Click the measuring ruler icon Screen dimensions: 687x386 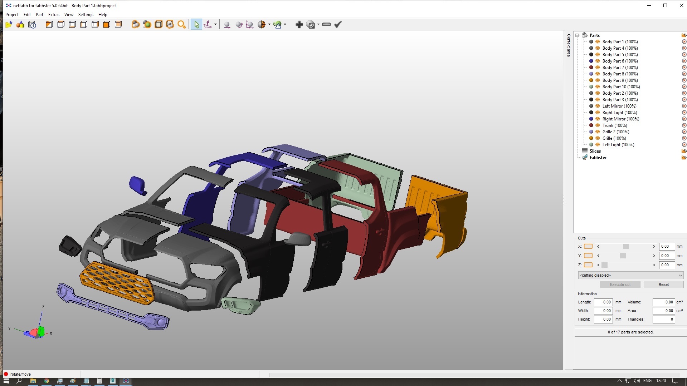coord(326,24)
